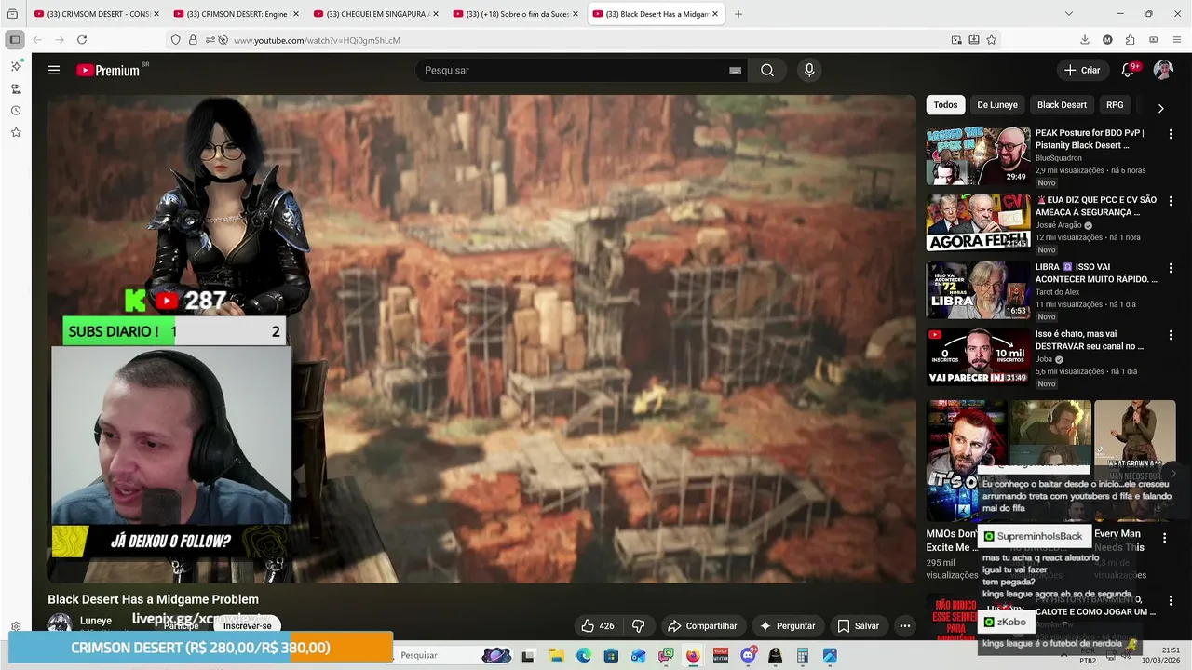Viewport: 1192px width, 670px height.
Task: Open options for EUA DIZ QUE PCC video
Action: (x=1171, y=201)
